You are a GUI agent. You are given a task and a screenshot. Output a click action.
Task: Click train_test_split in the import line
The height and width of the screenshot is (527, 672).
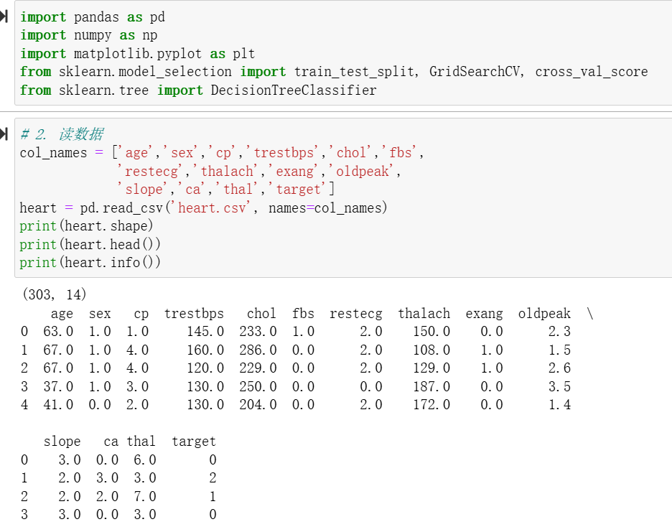354,72
